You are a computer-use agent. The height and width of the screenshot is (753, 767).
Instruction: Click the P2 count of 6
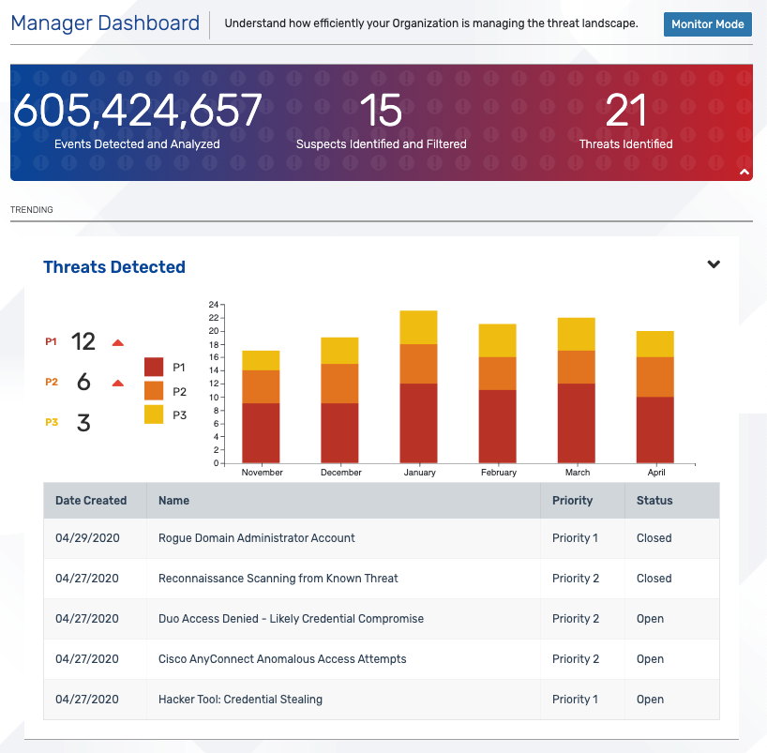tap(83, 382)
